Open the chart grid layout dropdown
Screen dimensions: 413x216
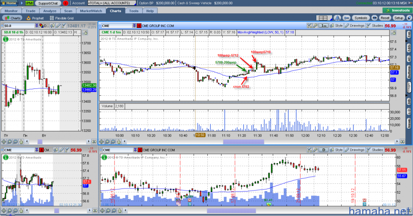325,18
